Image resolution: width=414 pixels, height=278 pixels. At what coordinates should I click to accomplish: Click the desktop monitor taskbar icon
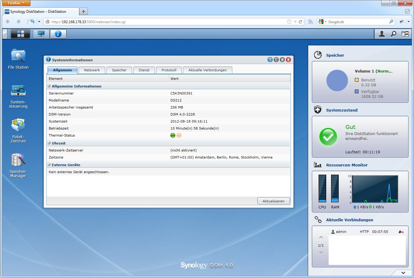pyautogui.click(x=41, y=34)
